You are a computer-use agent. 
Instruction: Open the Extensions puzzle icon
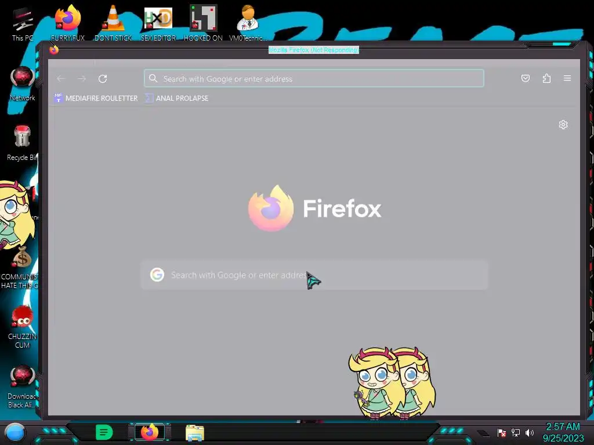[x=546, y=78]
